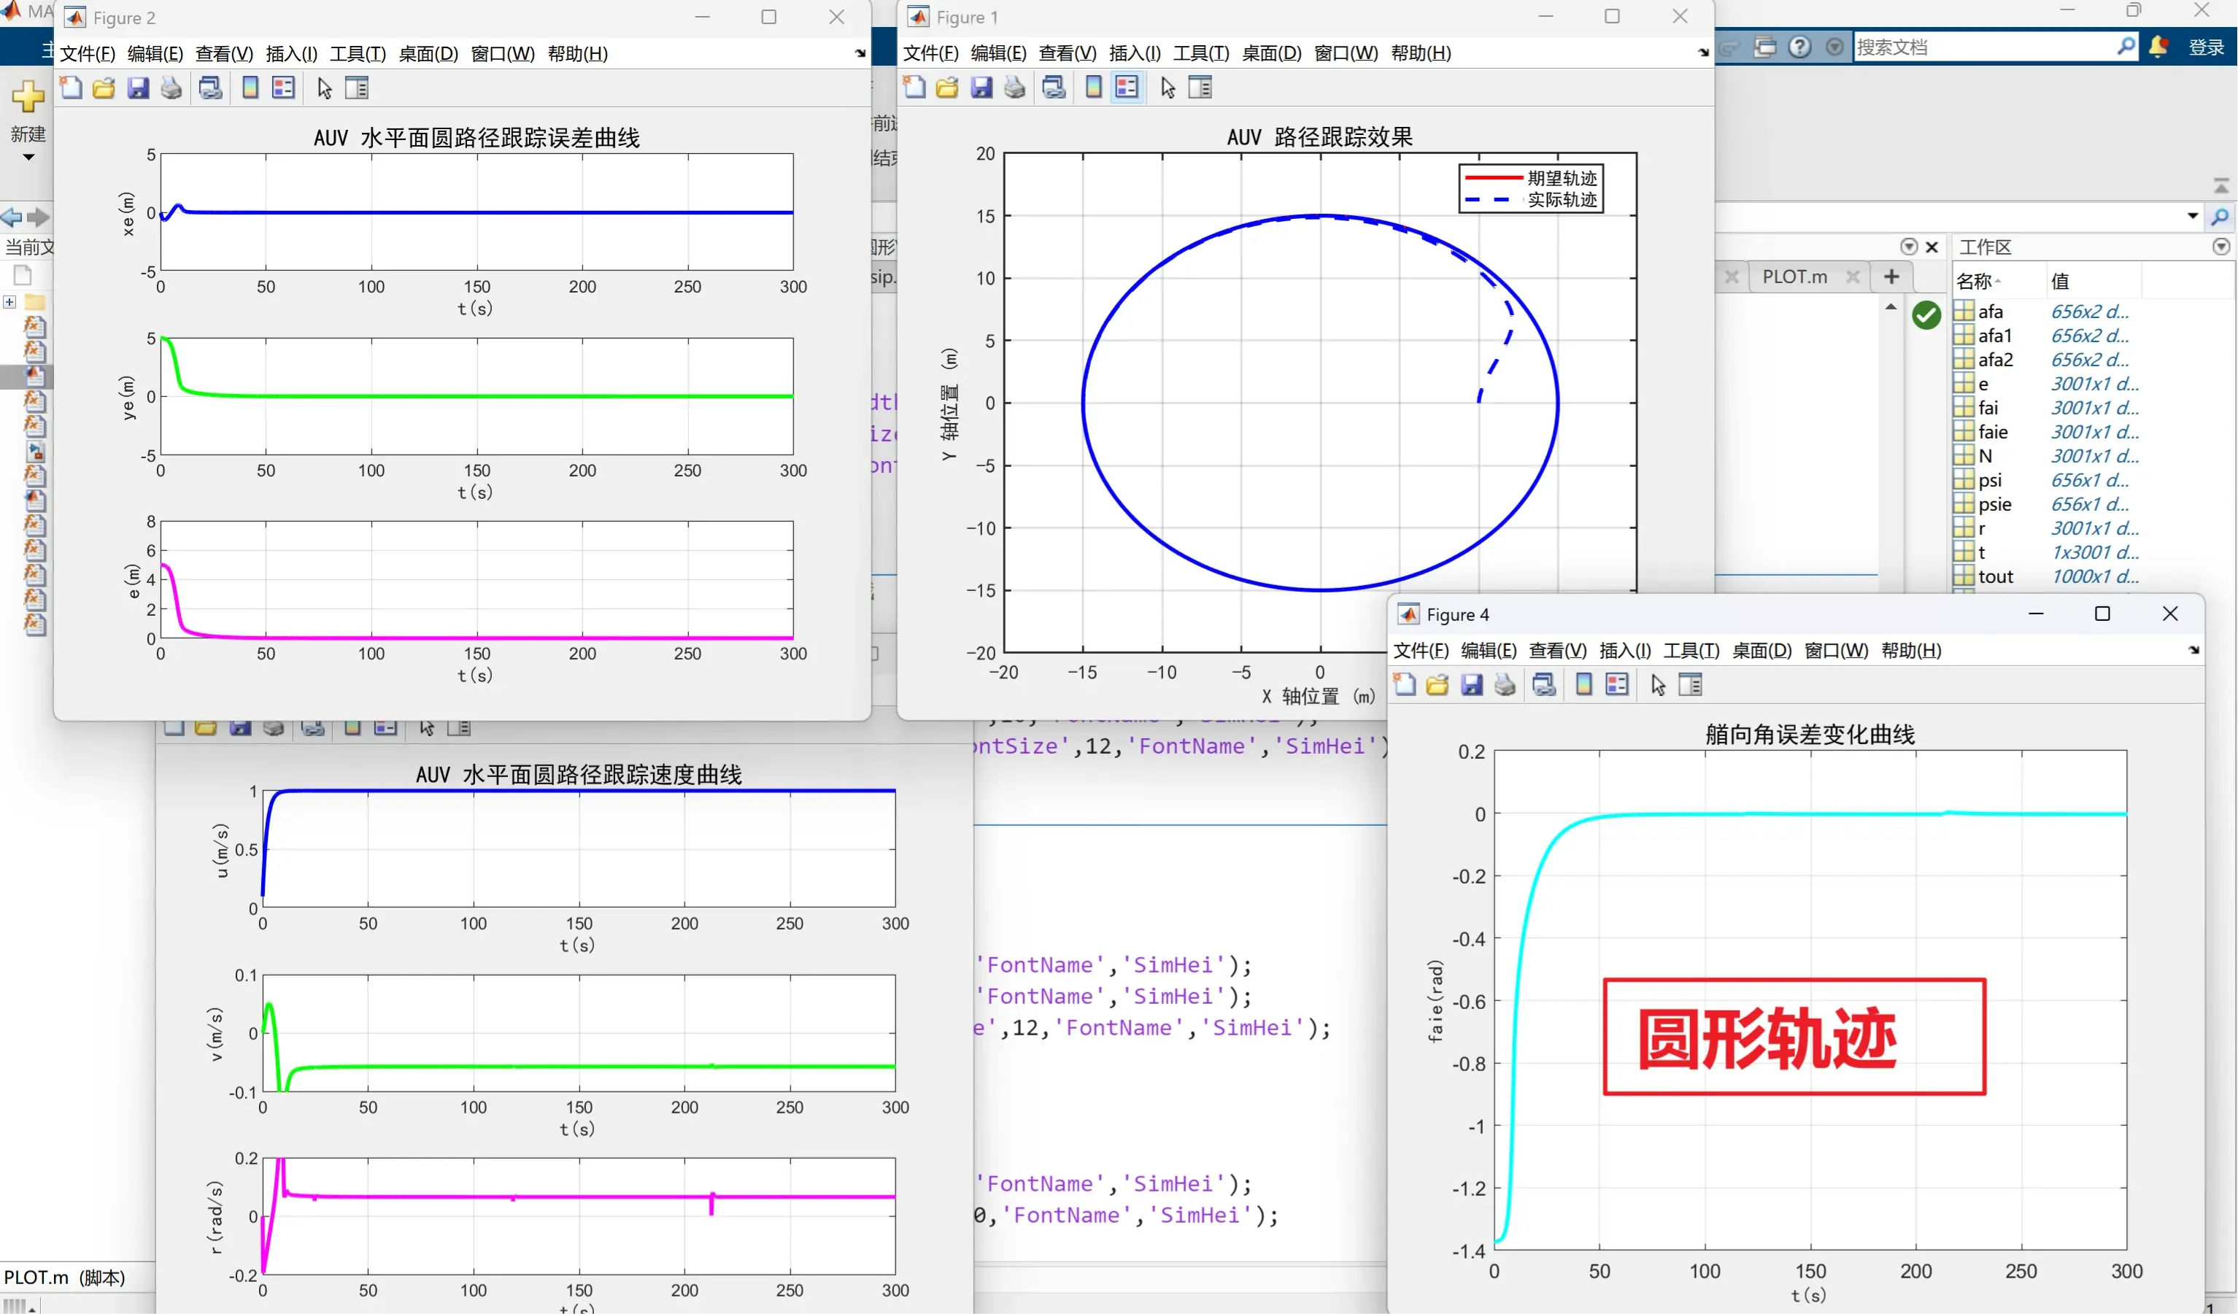The image size is (2238, 1314).
Task: Click Open File folder icon in Figure 1
Action: tap(948, 87)
